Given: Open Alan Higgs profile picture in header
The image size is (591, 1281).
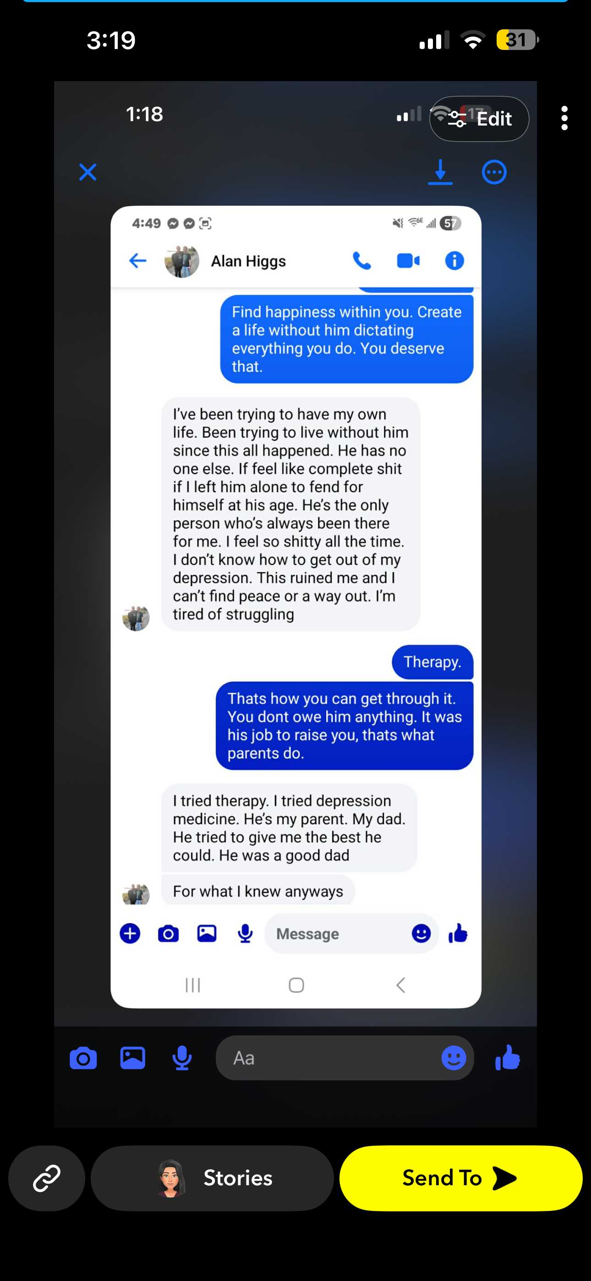Looking at the screenshot, I should (x=181, y=261).
